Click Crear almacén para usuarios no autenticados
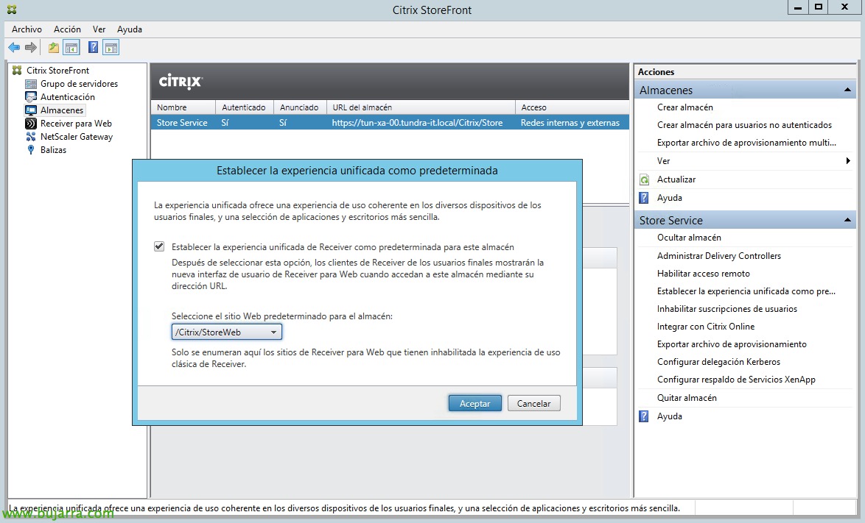865x523 pixels. click(x=745, y=125)
